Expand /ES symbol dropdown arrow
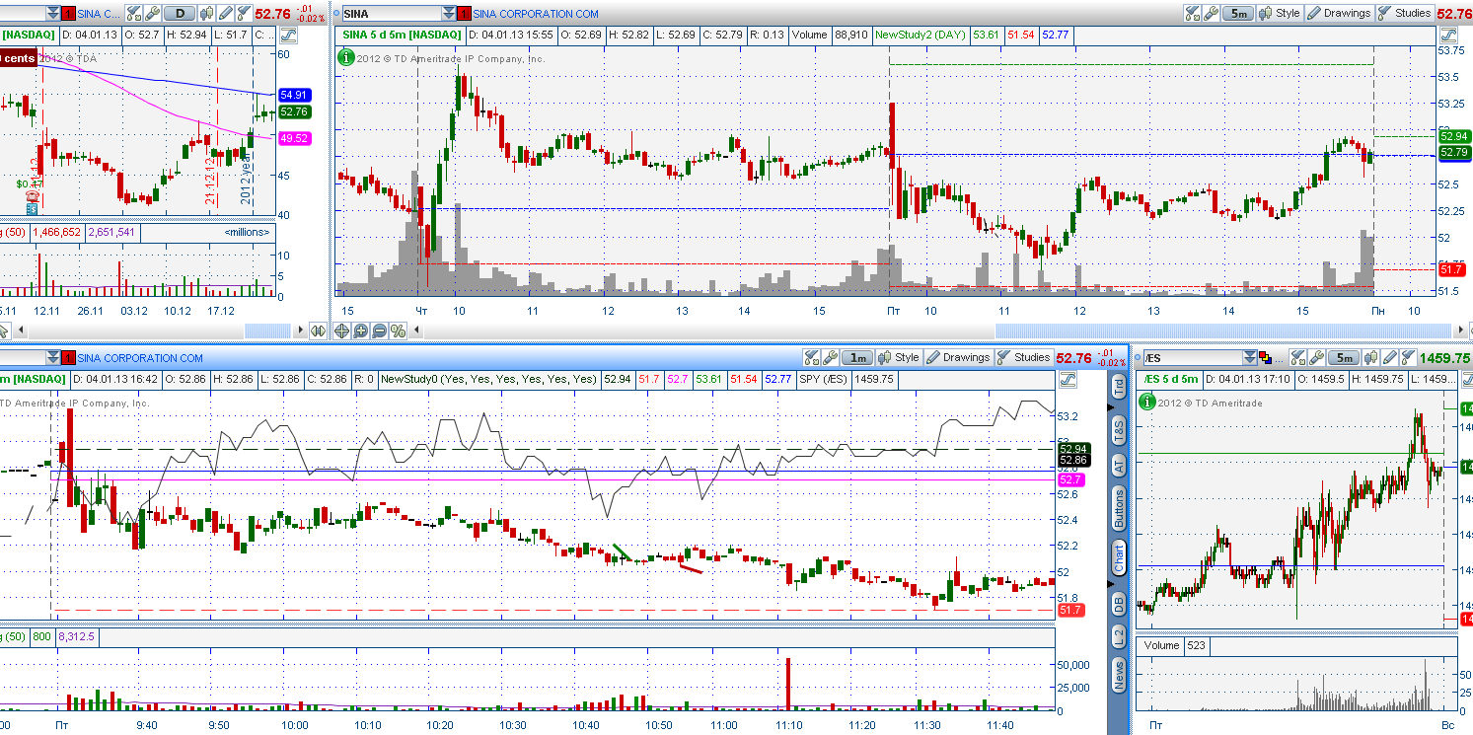The width and height of the screenshot is (1473, 735). (1250, 358)
